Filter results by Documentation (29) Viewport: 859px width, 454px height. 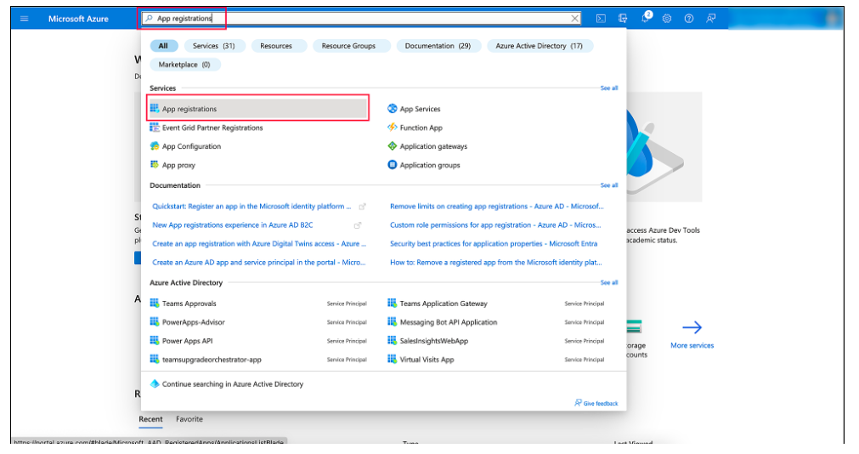[437, 46]
